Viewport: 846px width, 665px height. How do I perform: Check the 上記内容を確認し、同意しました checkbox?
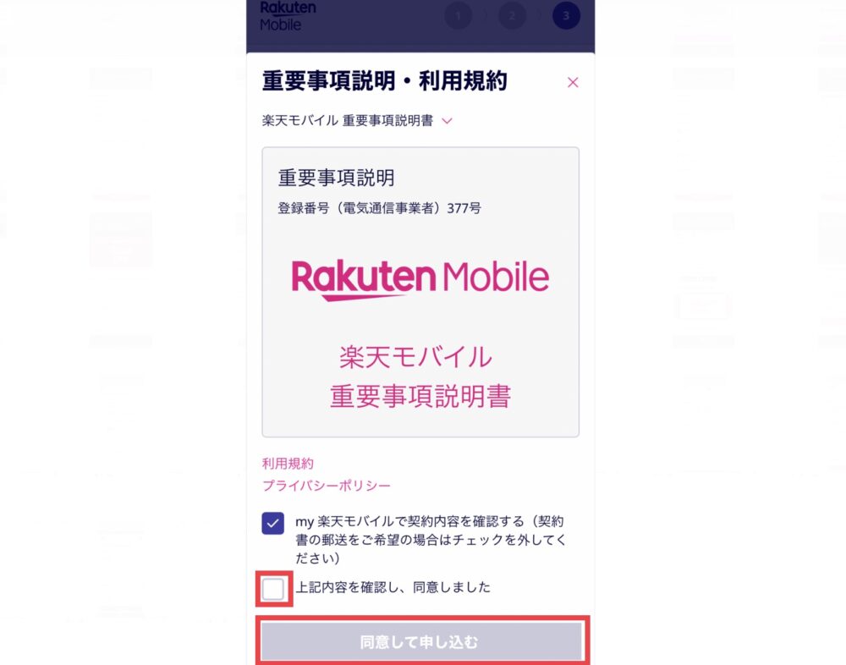tap(273, 589)
